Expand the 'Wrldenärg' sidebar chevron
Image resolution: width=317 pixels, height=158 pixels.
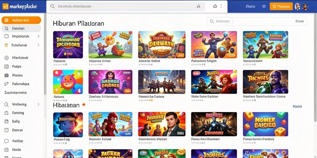[38, 104]
